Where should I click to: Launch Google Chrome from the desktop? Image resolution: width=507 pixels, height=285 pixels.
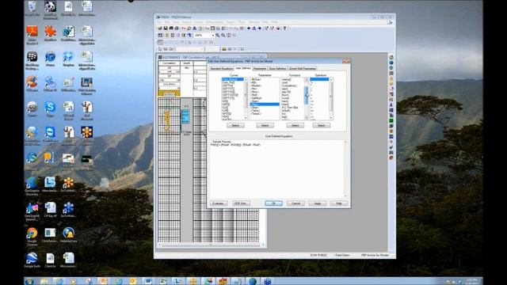click(x=32, y=237)
